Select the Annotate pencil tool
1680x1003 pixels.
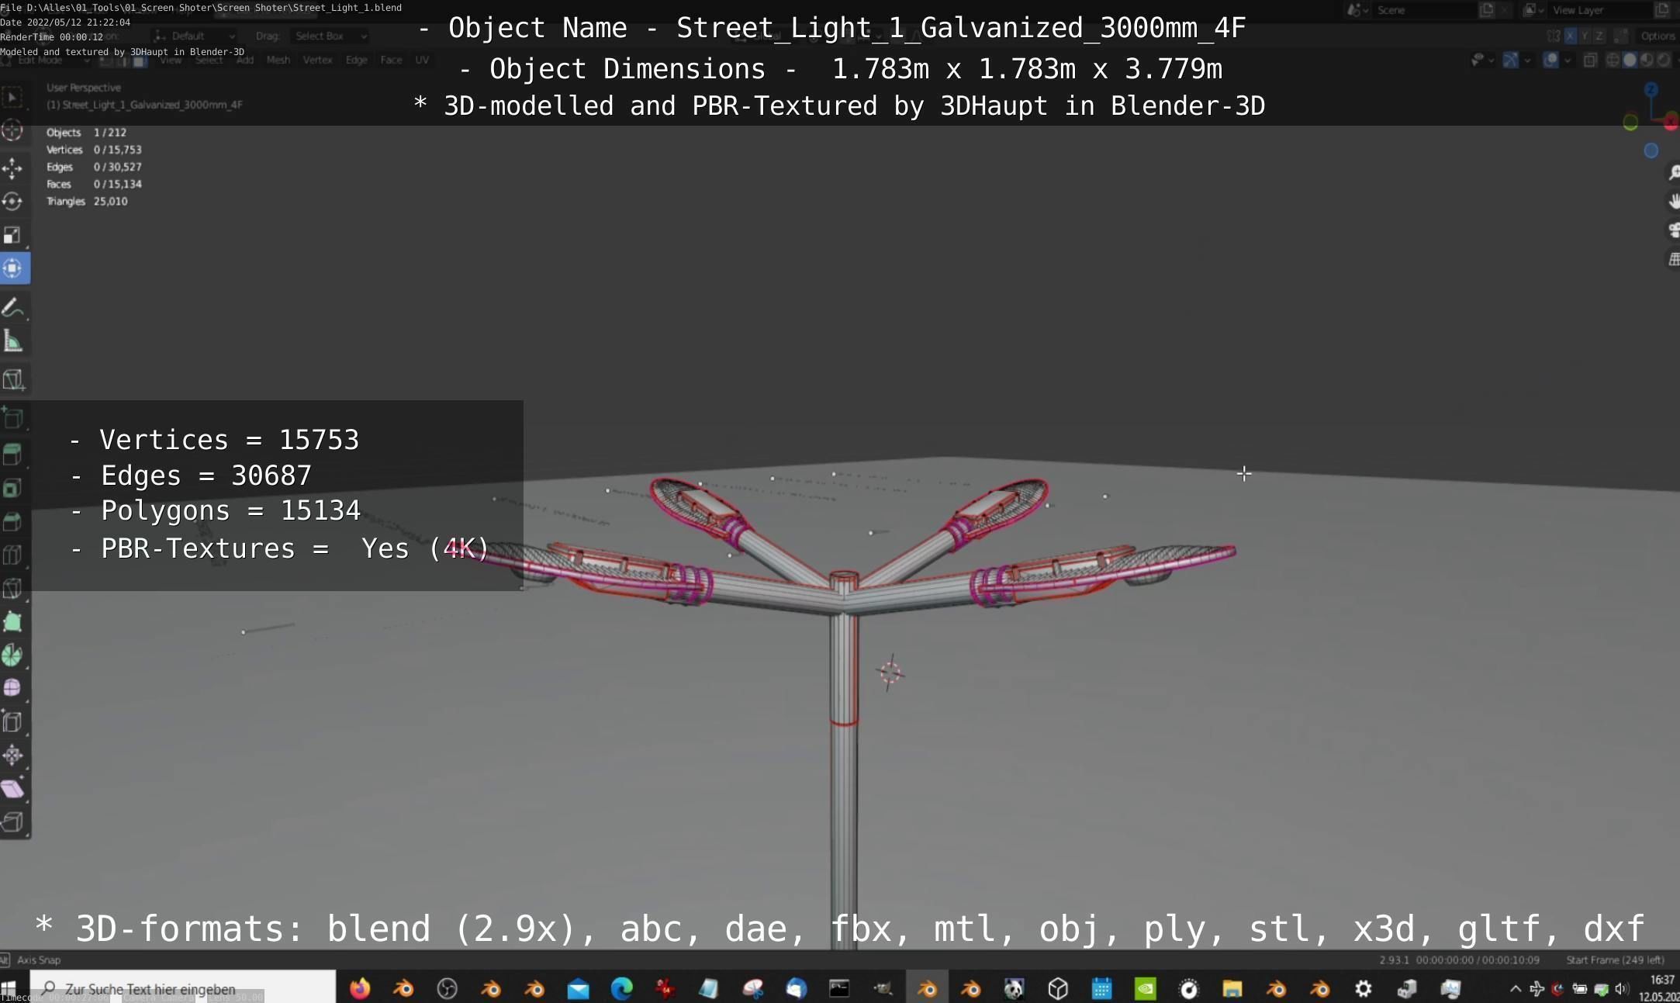point(12,307)
